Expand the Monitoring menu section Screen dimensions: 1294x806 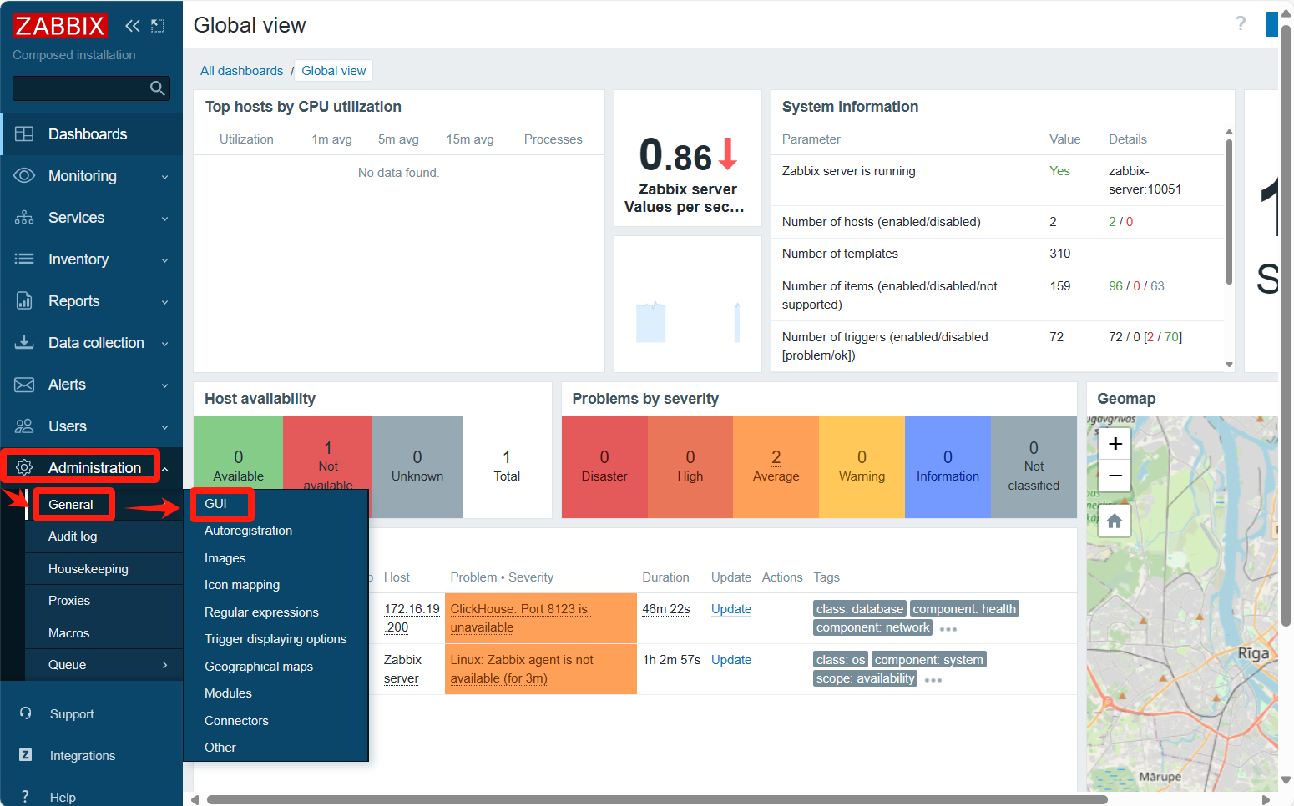92,176
